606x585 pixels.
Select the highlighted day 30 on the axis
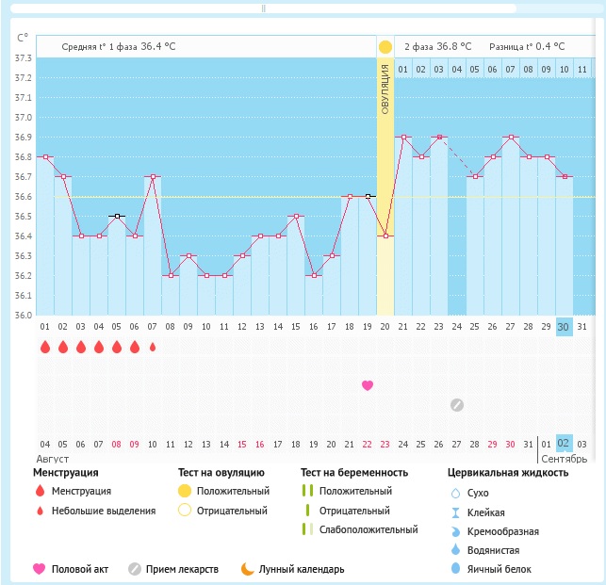tap(564, 326)
